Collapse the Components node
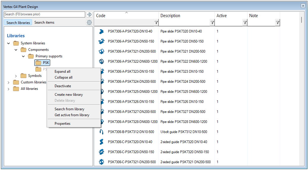This screenshot has width=308, height=170. coord(16,50)
